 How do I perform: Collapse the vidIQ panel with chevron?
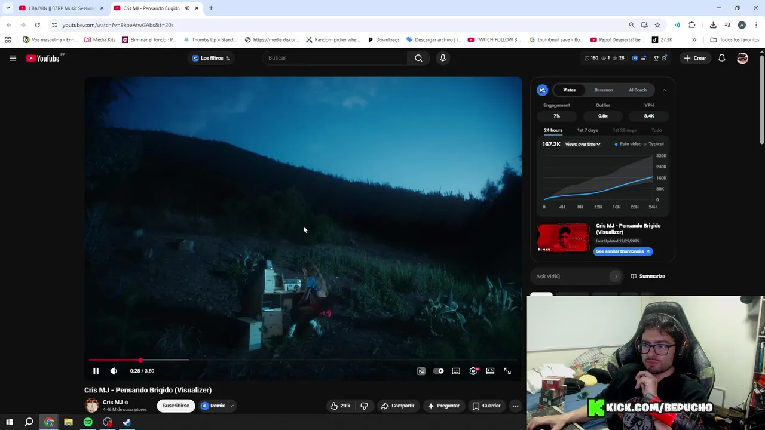(x=664, y=90)
